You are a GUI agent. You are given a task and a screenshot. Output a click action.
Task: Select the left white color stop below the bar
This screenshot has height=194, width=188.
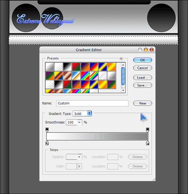(47, 143)
